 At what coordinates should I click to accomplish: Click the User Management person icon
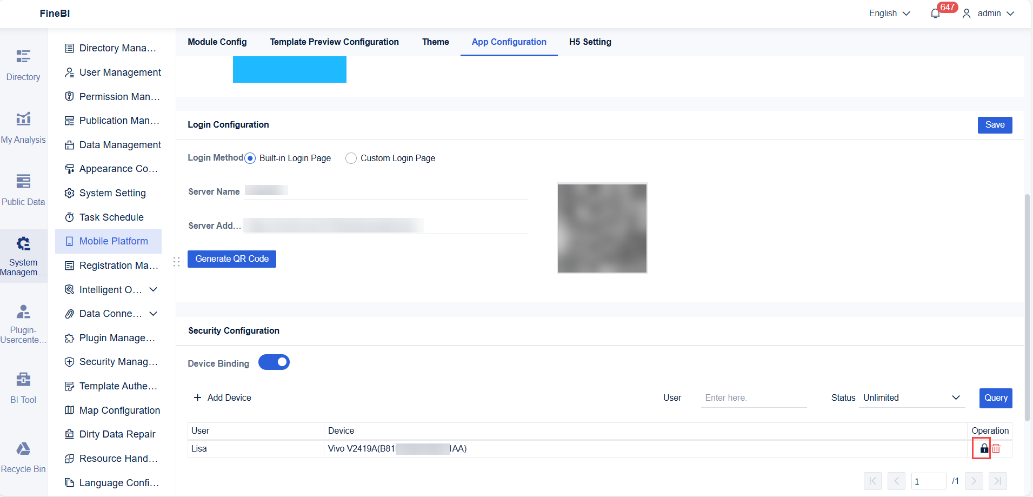tap(69, 72)
